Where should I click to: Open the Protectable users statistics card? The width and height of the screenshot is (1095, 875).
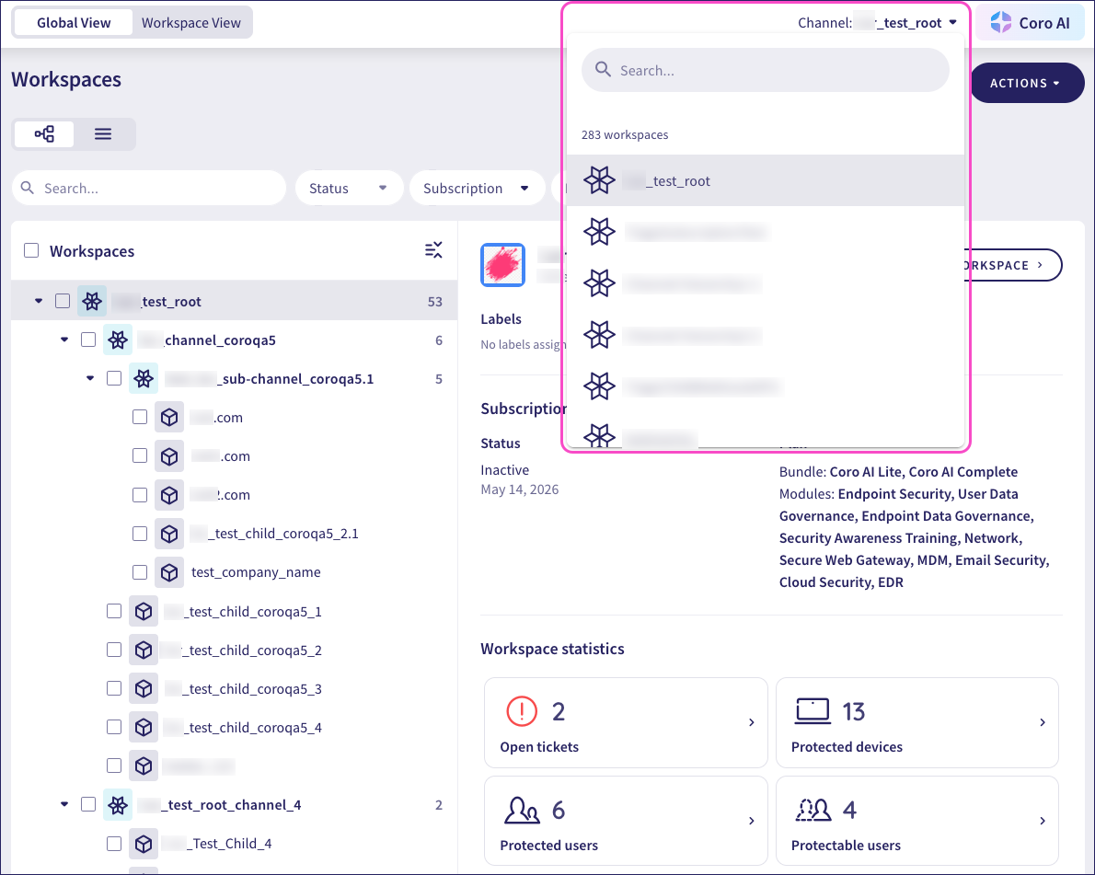[x=917, y=822]
